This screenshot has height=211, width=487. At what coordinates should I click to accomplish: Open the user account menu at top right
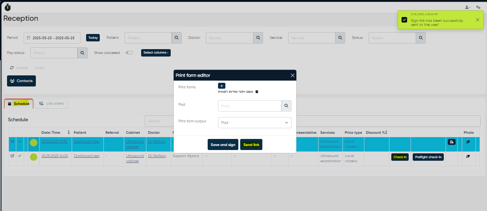[467, 7]
